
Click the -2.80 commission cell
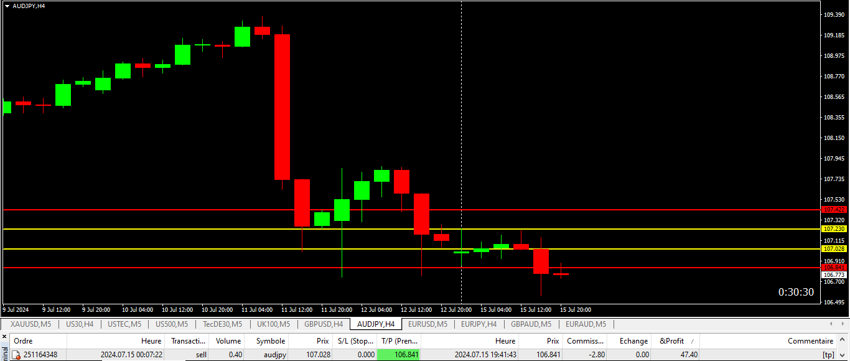585,355
